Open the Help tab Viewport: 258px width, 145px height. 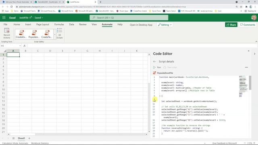tap(120, 24)
